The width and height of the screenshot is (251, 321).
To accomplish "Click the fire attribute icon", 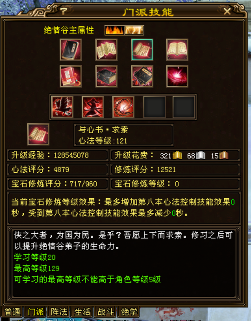I will (115, 30).
